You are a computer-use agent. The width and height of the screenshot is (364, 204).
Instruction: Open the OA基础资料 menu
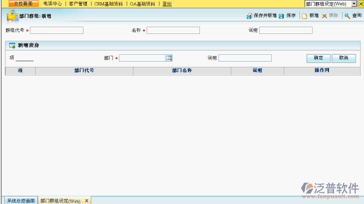point(142,4)
